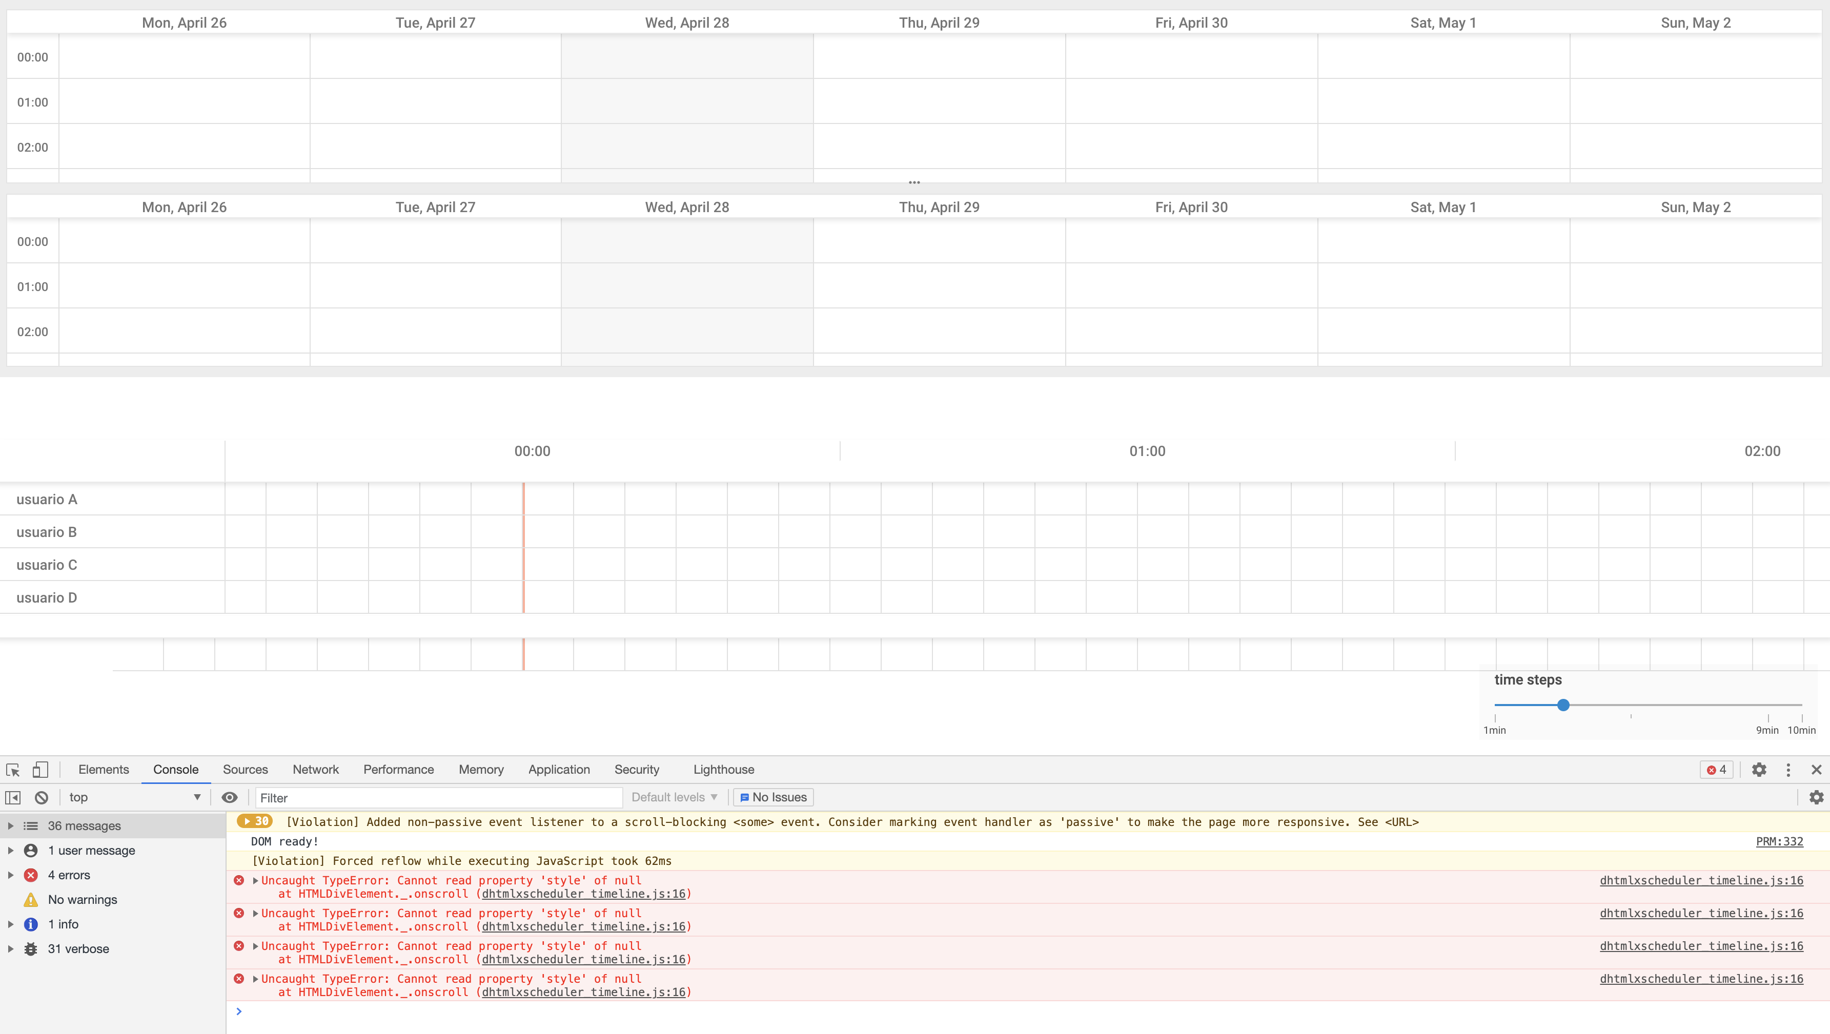This screenshot has height=1034, width=1830.
Task: Expand the 31 verbose group arrow
Action: click(11, 949)
